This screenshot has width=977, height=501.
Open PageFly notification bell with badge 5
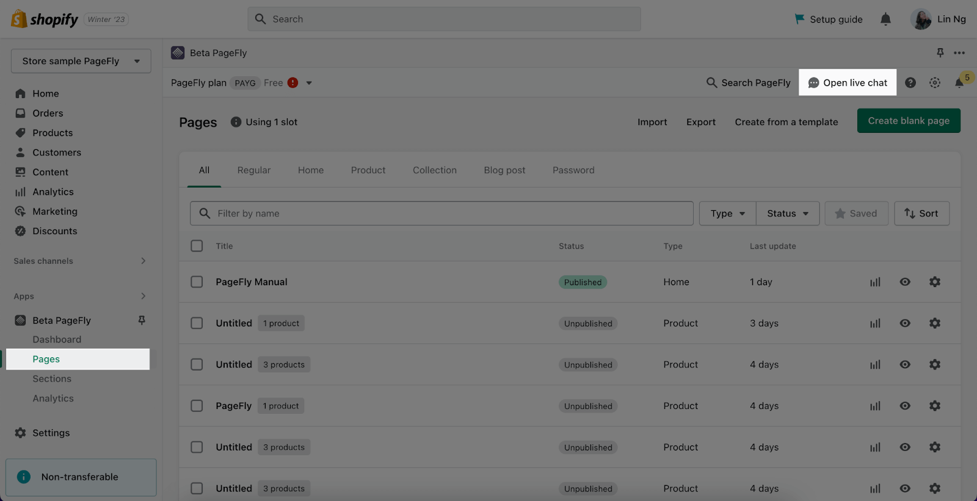[960, 83]
